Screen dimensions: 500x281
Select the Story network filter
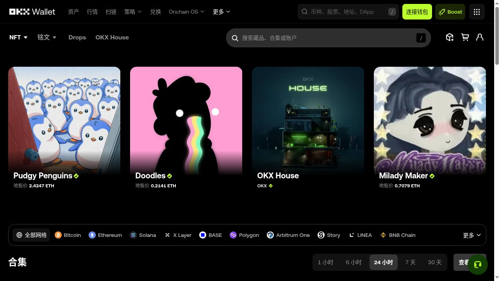(x=329, y=235)
